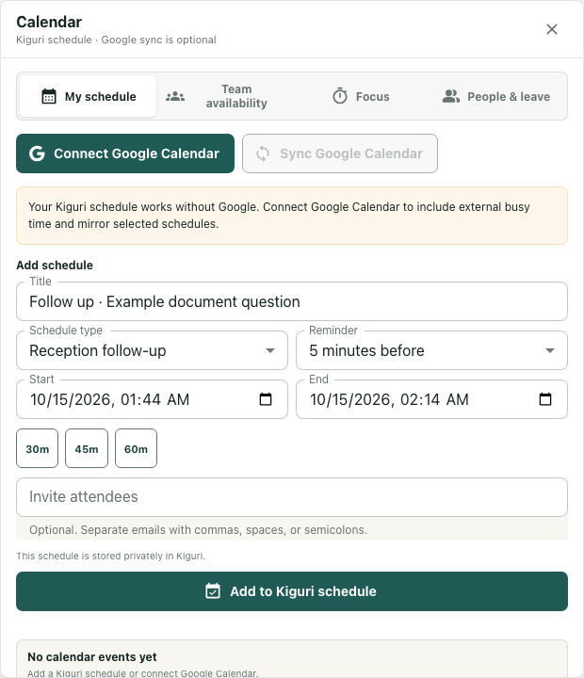
Task: Click 'This schedule is stored privately' note
Action: click(111, 556)
